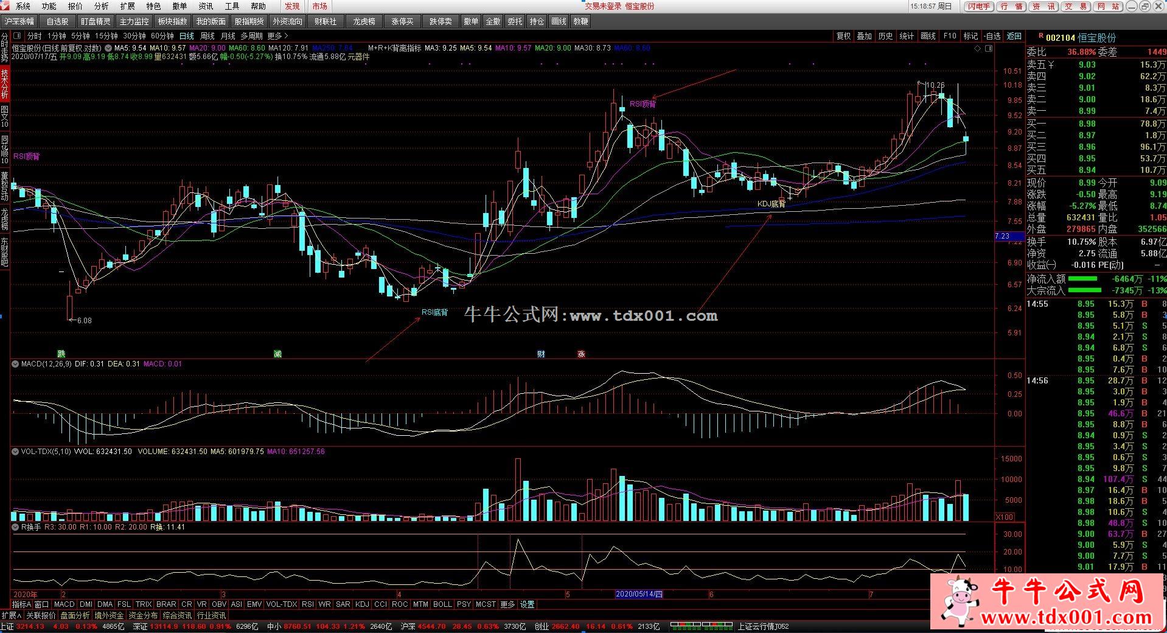Viewport: 1167px width, 633px height.
Task: Collapse the 扩展 panel at bottom
Action: [x=12, y=615]
